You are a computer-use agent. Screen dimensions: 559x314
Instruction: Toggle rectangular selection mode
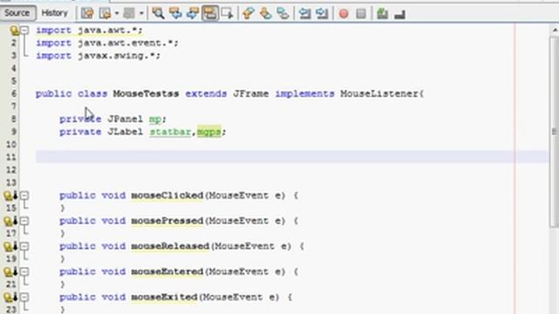click(x=227, y=14)
